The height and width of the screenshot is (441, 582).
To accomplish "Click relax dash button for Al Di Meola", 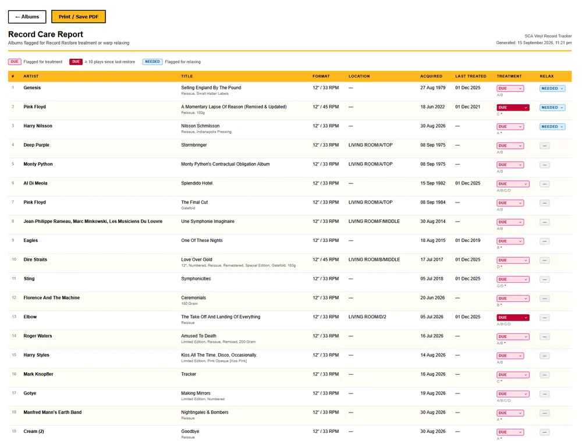I will 545,184.
